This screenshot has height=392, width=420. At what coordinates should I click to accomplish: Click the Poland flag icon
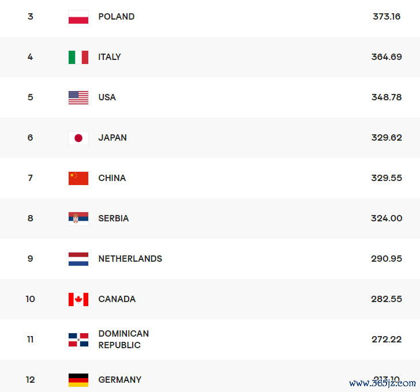pyautogui.click(x=78, y=17)
